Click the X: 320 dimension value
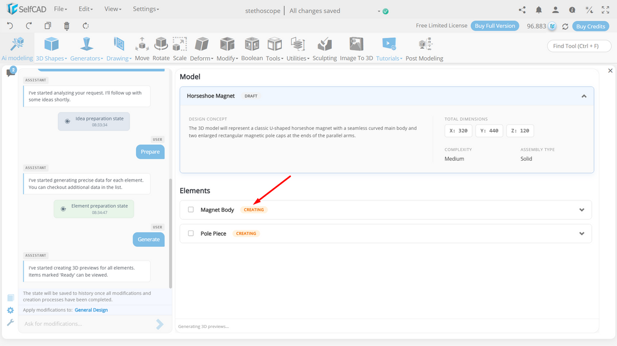The height and width of the screenshot is (346, 617). [x=459, y=131]
